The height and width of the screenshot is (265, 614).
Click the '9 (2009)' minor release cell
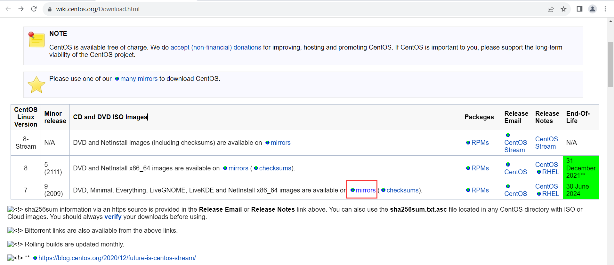tap(55, 190)
